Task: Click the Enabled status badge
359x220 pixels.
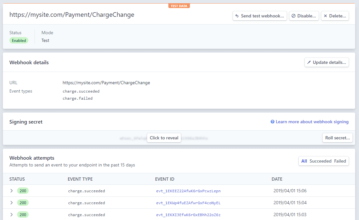Action: coord(19,40)
